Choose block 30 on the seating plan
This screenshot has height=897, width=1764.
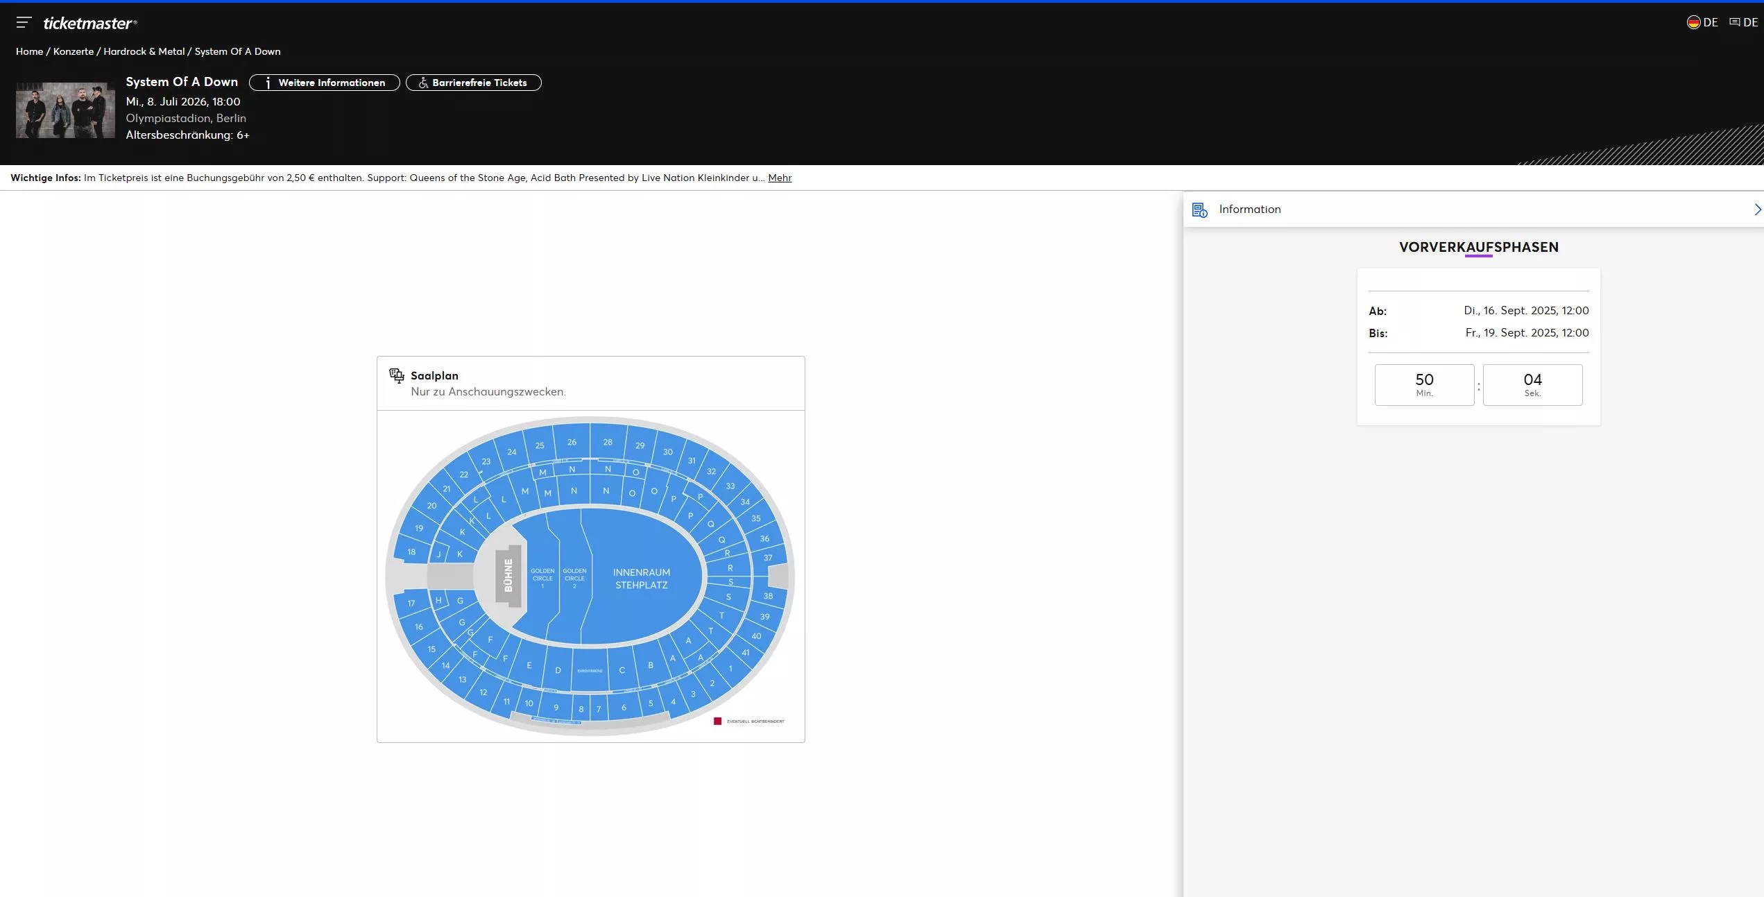pos(668,452)
